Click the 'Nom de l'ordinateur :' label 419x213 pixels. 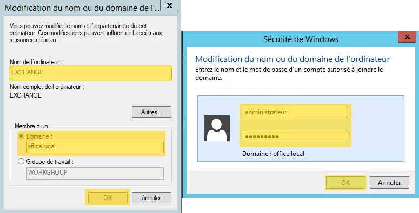click(x=36, y=62)
